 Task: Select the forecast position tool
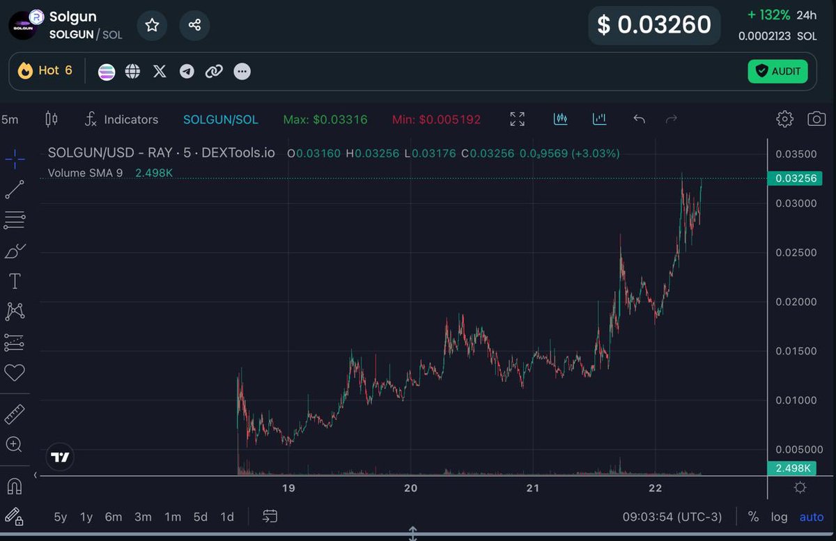pyautogui.click(x=15, y=342)
